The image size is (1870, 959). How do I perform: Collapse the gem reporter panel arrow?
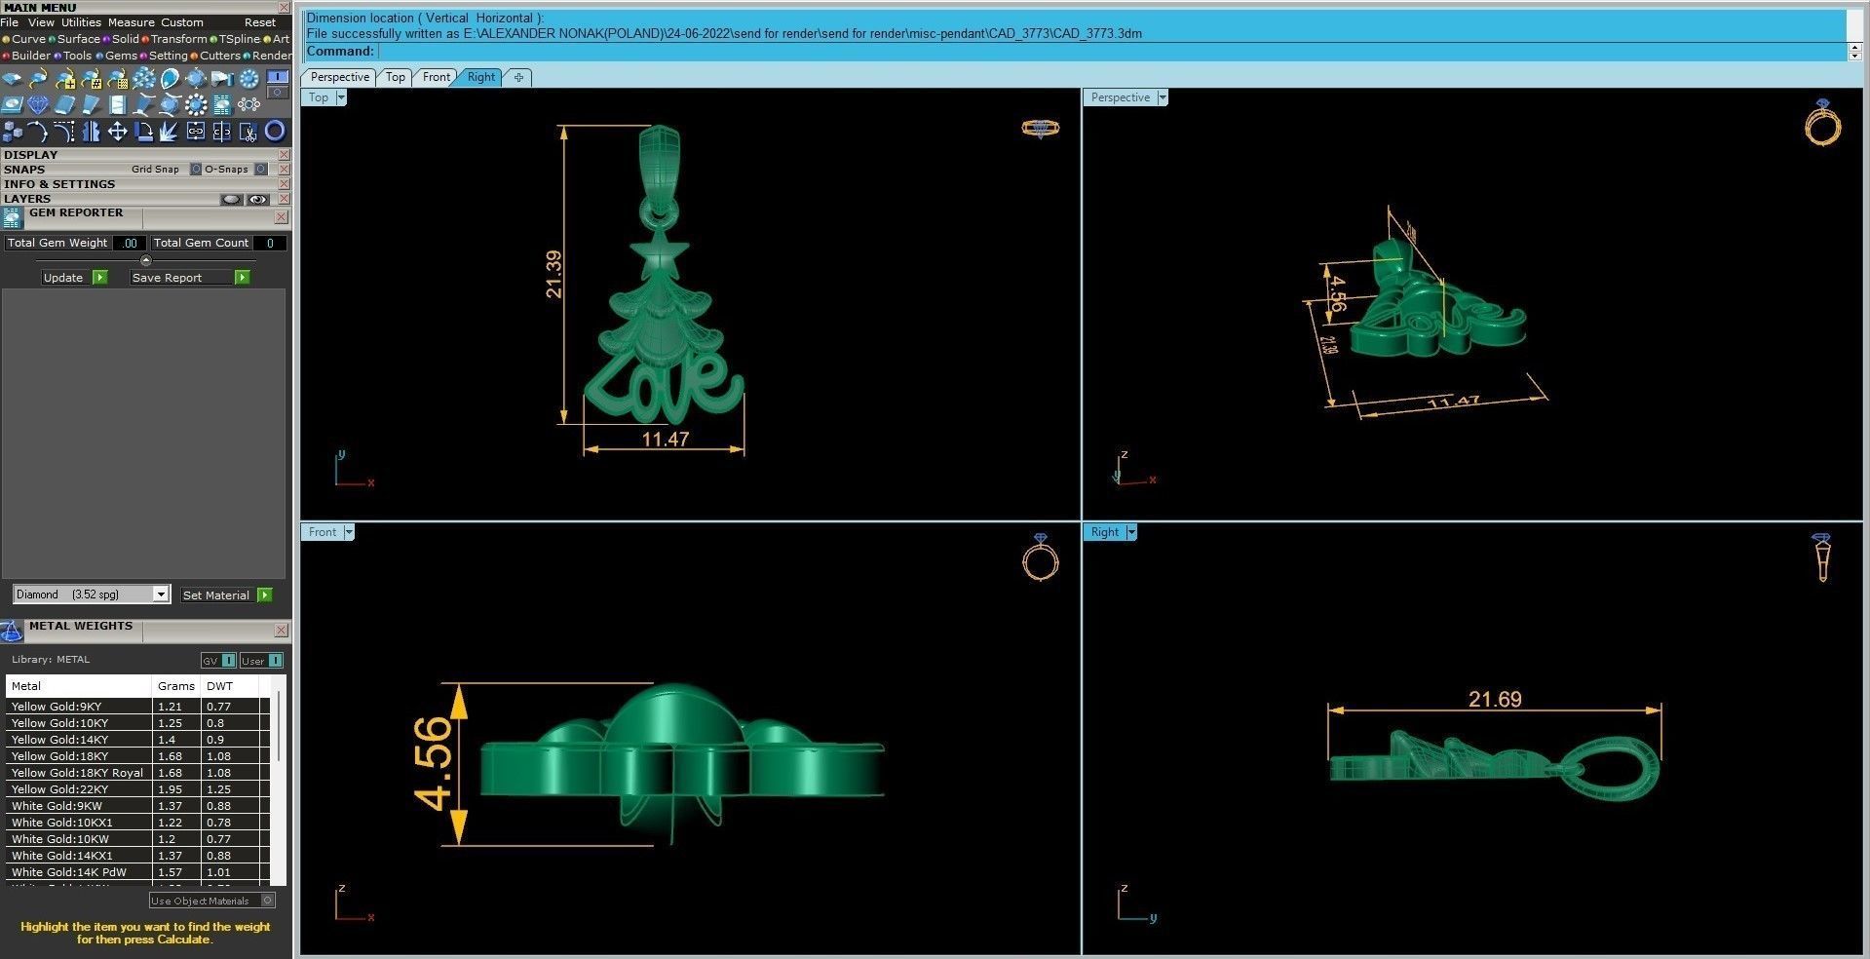coord(146,260)
